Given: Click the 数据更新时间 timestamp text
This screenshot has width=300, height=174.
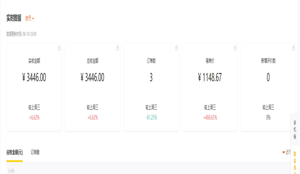Looking at the screenshot, I should click(x=22, y=34).
